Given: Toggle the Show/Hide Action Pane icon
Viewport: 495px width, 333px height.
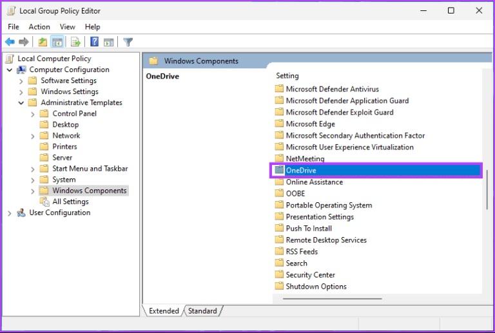Looking at the screenshot, I should [x=108, y=42].
